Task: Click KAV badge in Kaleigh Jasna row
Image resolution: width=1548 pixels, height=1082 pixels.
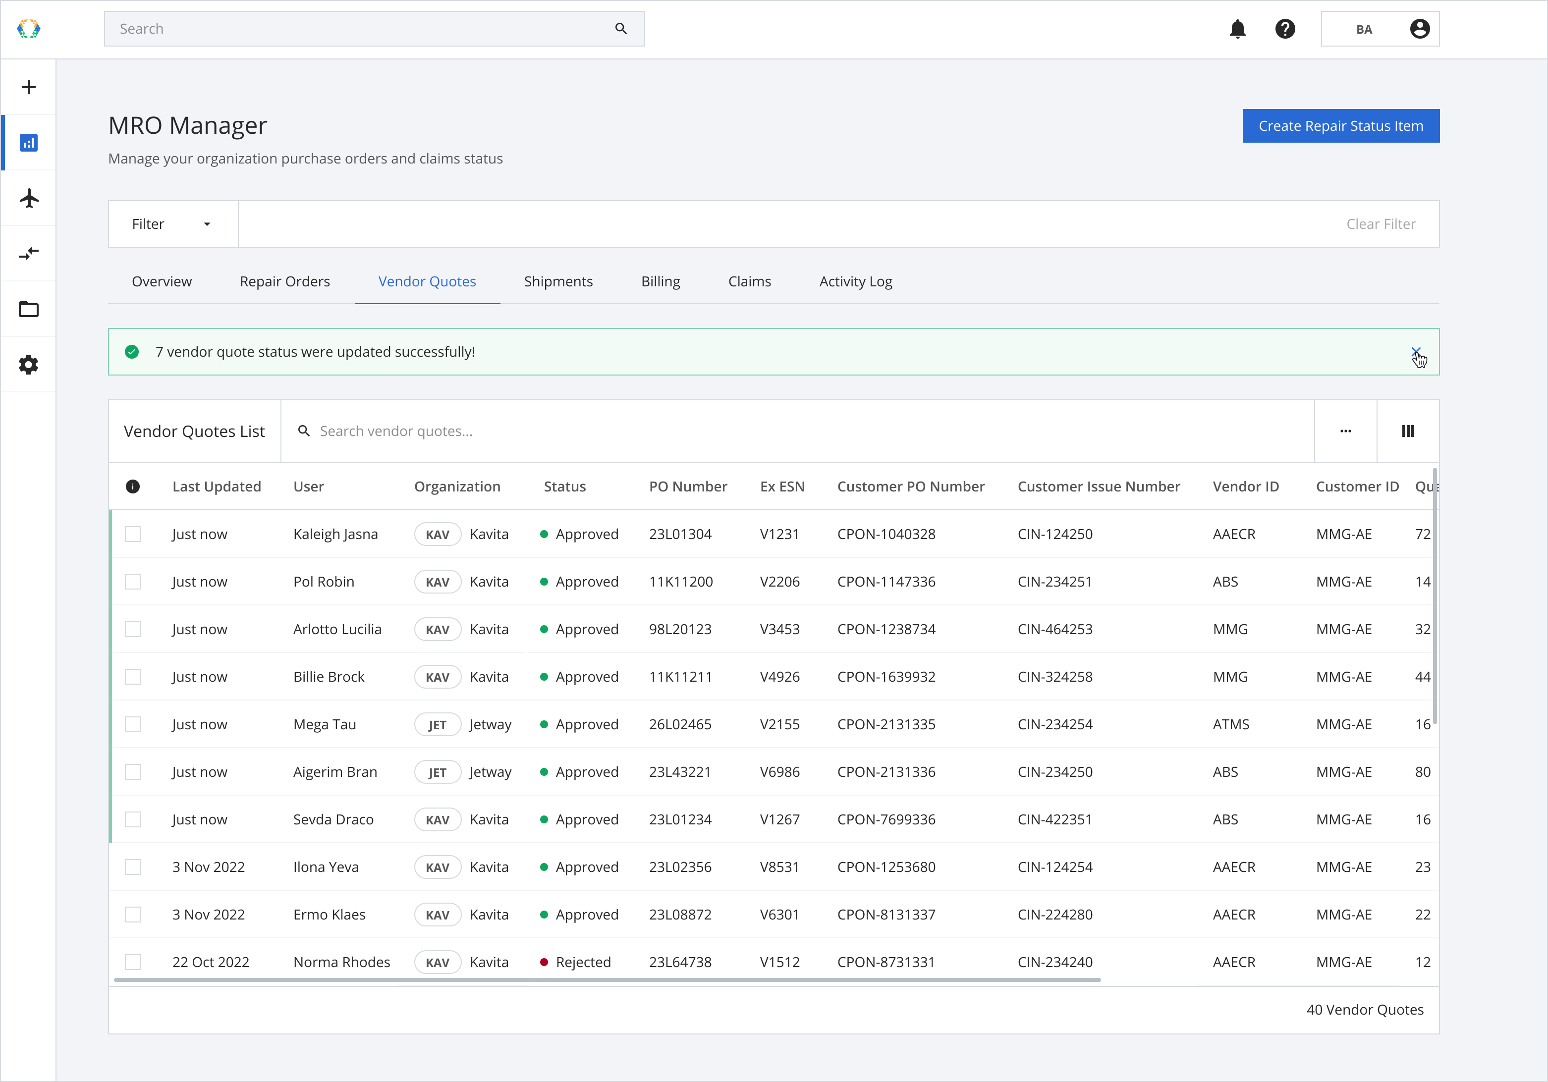Action: tap(437, 535)
